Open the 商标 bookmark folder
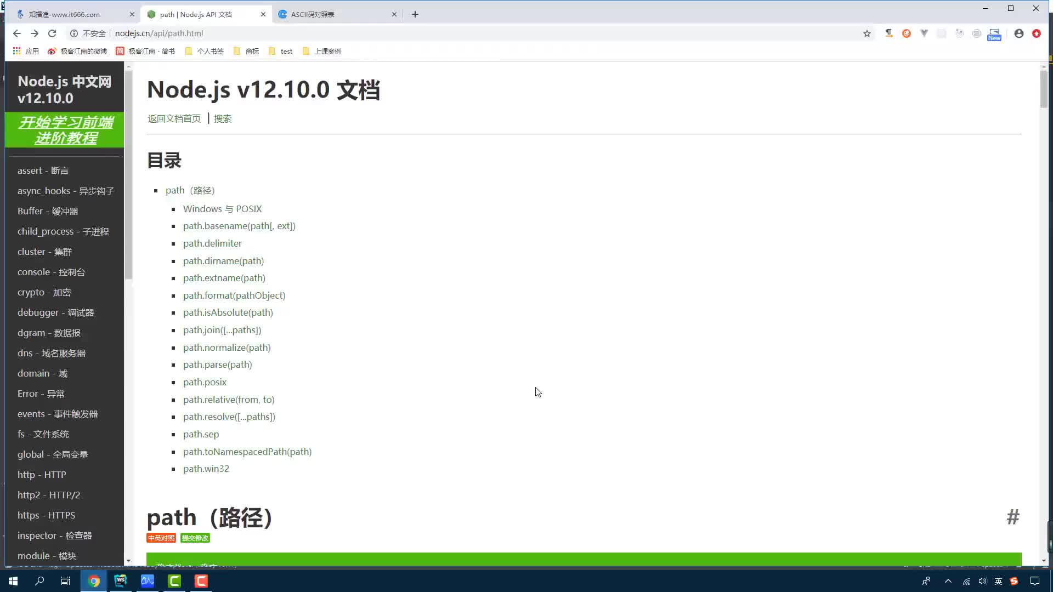1053x592 pixels. (x=246, y=51)
